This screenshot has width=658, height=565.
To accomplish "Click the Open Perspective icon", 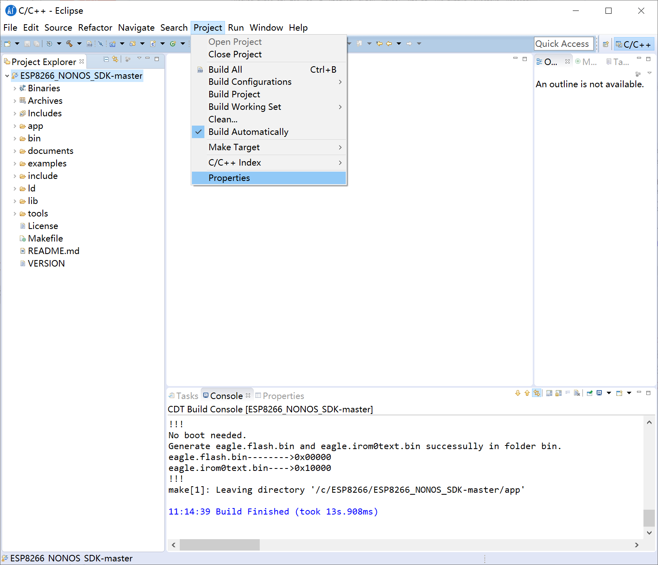I will click(605, 44).
